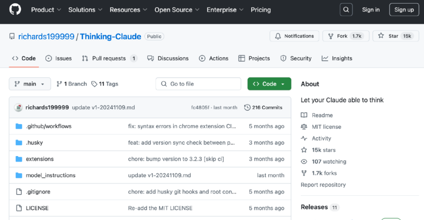Open the extensions folder name
This screenshot has width=424, height=220.
(x=40, y=159)
